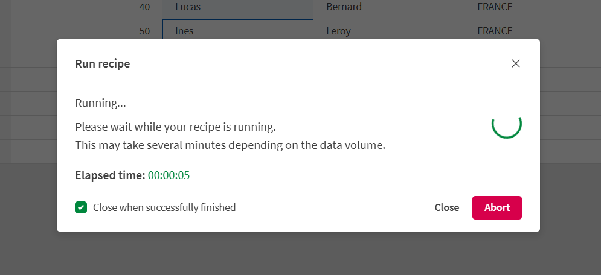Select the cell with value 50
Viewport: 601px width, 275px height.
(x=86, y=31)
